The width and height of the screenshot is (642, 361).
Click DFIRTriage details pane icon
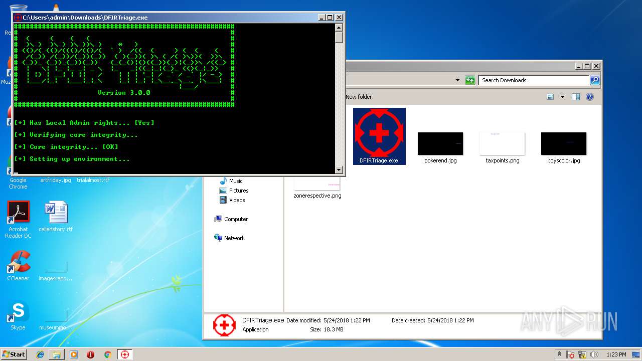[x=224, y=325]
